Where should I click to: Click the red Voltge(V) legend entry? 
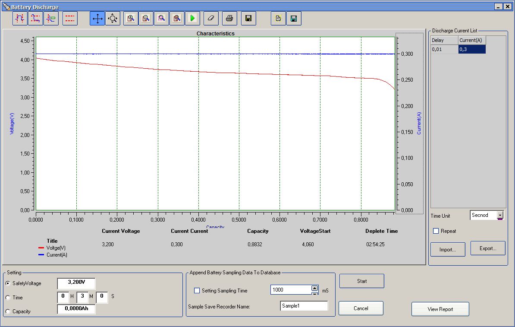[52, 248]
